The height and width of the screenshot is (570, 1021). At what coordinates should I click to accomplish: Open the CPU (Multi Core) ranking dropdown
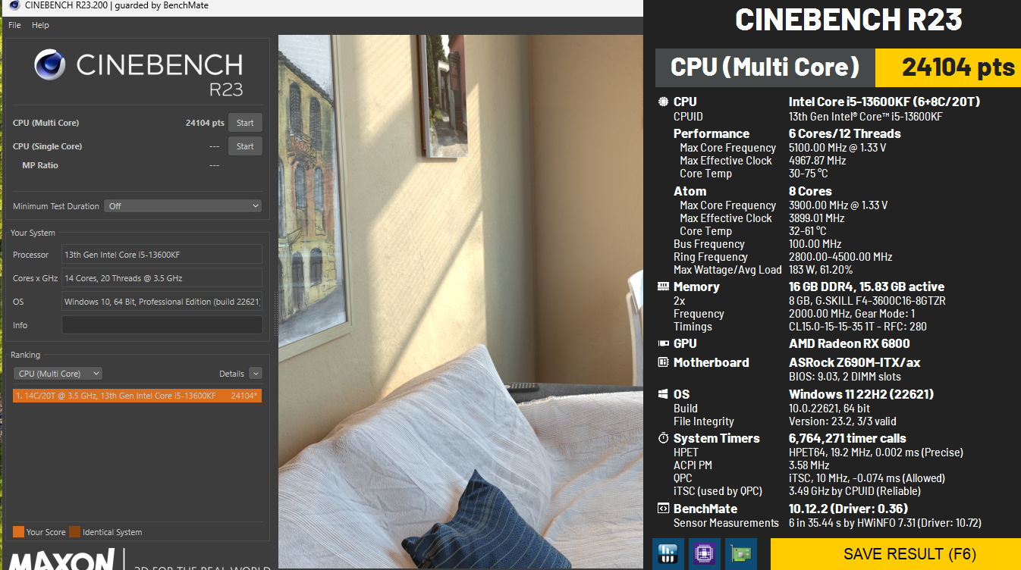click(x=58, y=374)
